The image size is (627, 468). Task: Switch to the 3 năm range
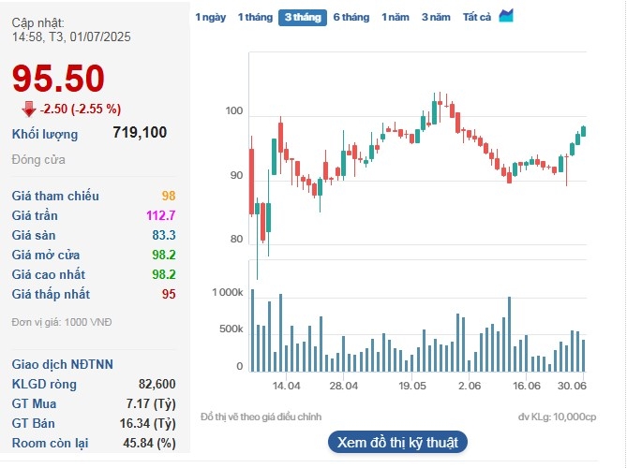point(436,18)
